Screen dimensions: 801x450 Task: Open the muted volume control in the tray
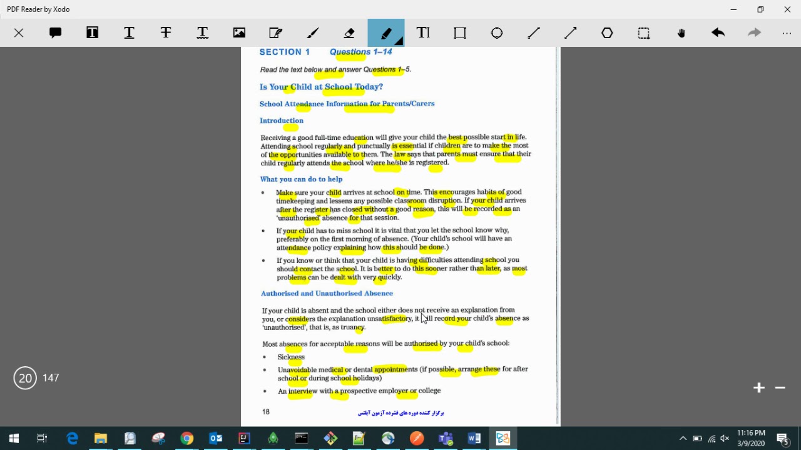click(x=725, y=439)
